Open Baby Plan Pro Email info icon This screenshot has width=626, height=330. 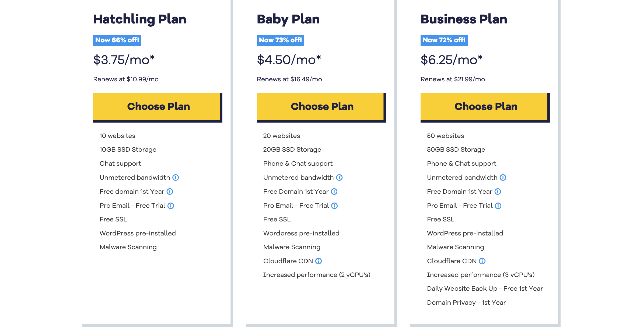coord(334,206)
